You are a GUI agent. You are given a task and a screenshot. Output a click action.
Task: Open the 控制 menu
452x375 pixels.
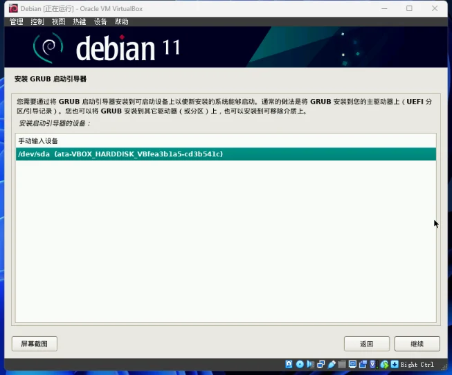point(37,21)
